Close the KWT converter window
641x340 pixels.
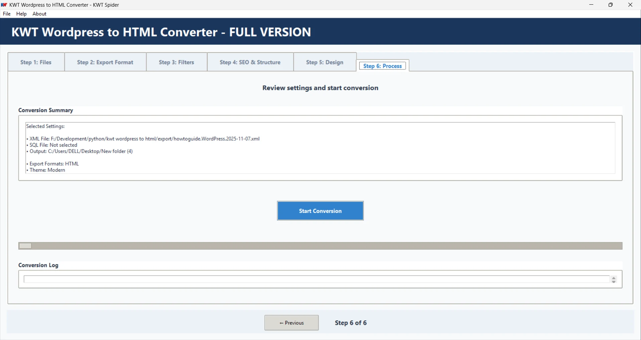tap(630, 5)
